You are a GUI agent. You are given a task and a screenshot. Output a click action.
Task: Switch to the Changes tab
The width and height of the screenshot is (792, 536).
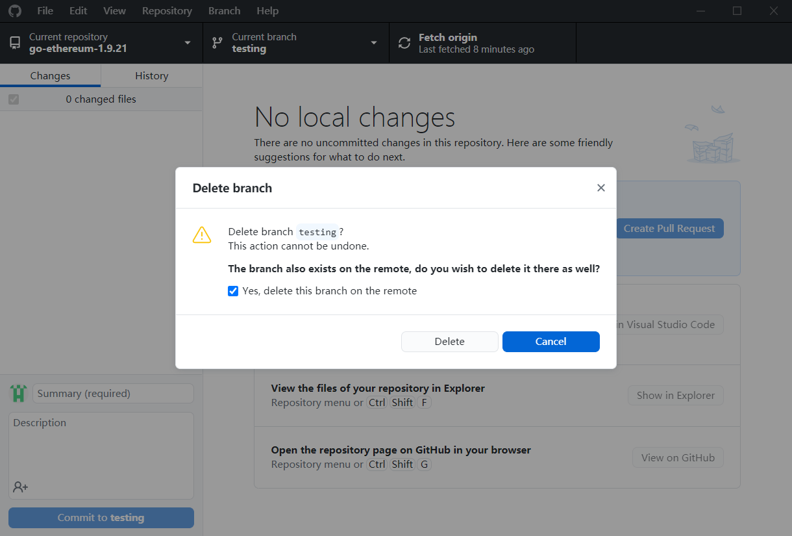pyautogui.click(x=50, y=75)
